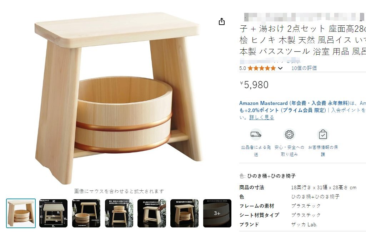The width and height of the screenshot is (366, 236).
Task: Select the stool dimensions diagram thumbnail
Action: [x=53, y=213]
